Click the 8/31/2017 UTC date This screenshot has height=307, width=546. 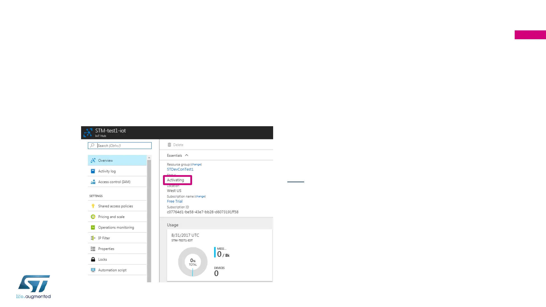coord(185,235)
